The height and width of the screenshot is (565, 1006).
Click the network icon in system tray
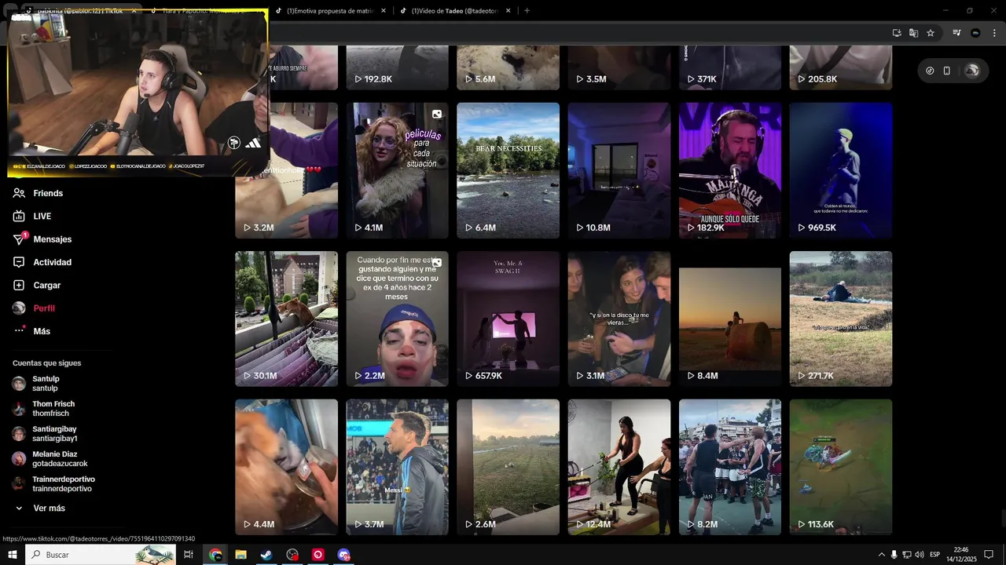[x=906, y=555]
